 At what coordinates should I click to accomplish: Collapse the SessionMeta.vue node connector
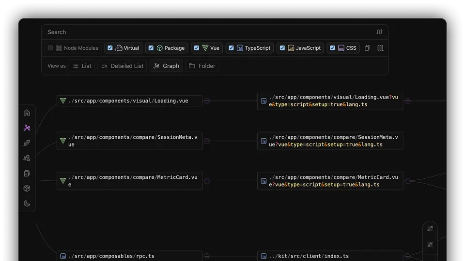[x=207, y=141]
